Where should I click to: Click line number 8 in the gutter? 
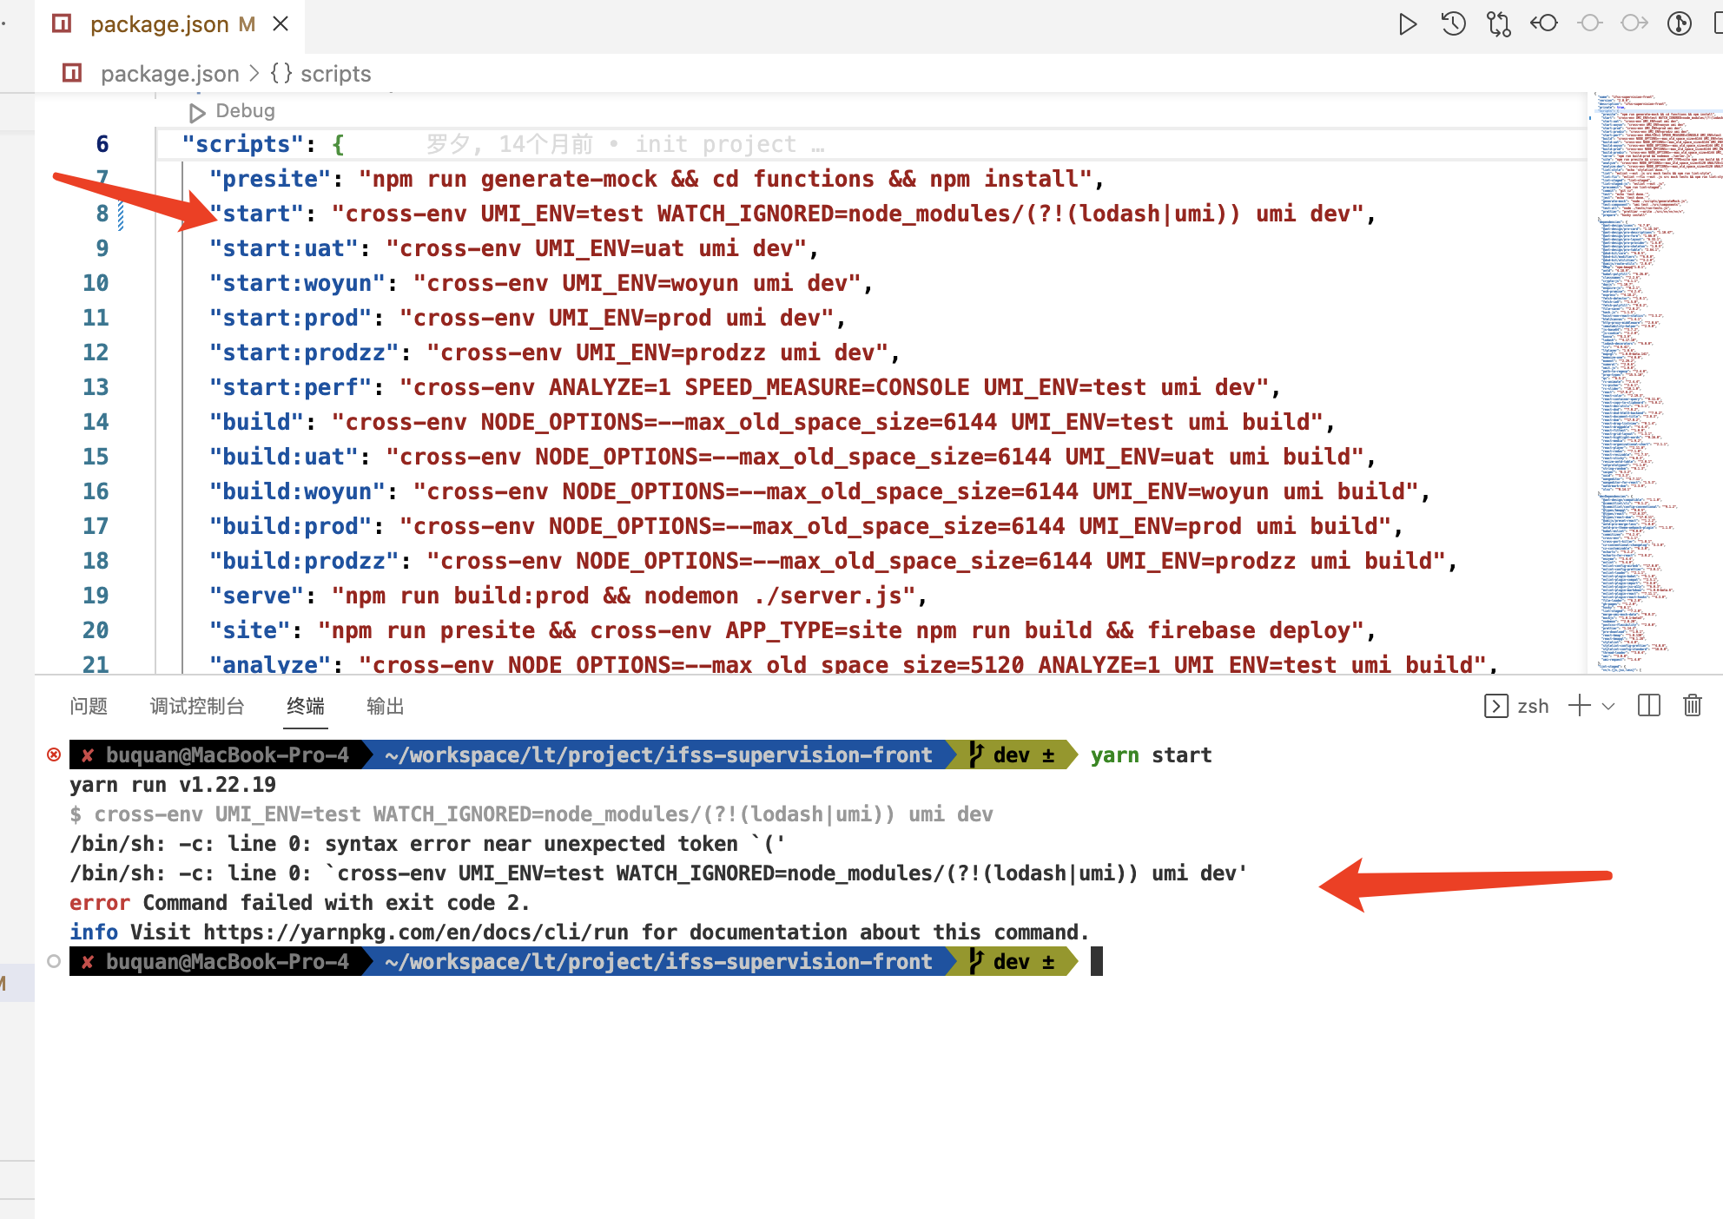pos(102,214)
